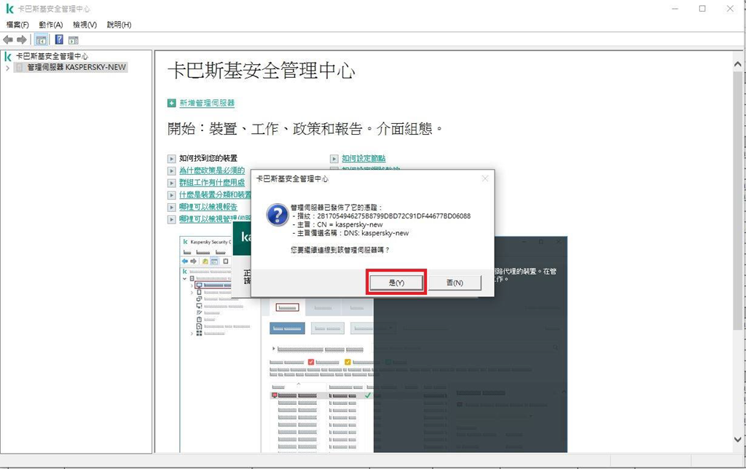The width and height of the screenshot is (746, 469).
Task: Open the 說明(H) menu
Action: 119,25
